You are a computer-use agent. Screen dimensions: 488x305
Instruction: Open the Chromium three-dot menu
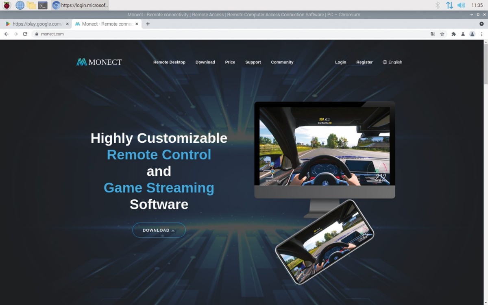click(481, 34)
